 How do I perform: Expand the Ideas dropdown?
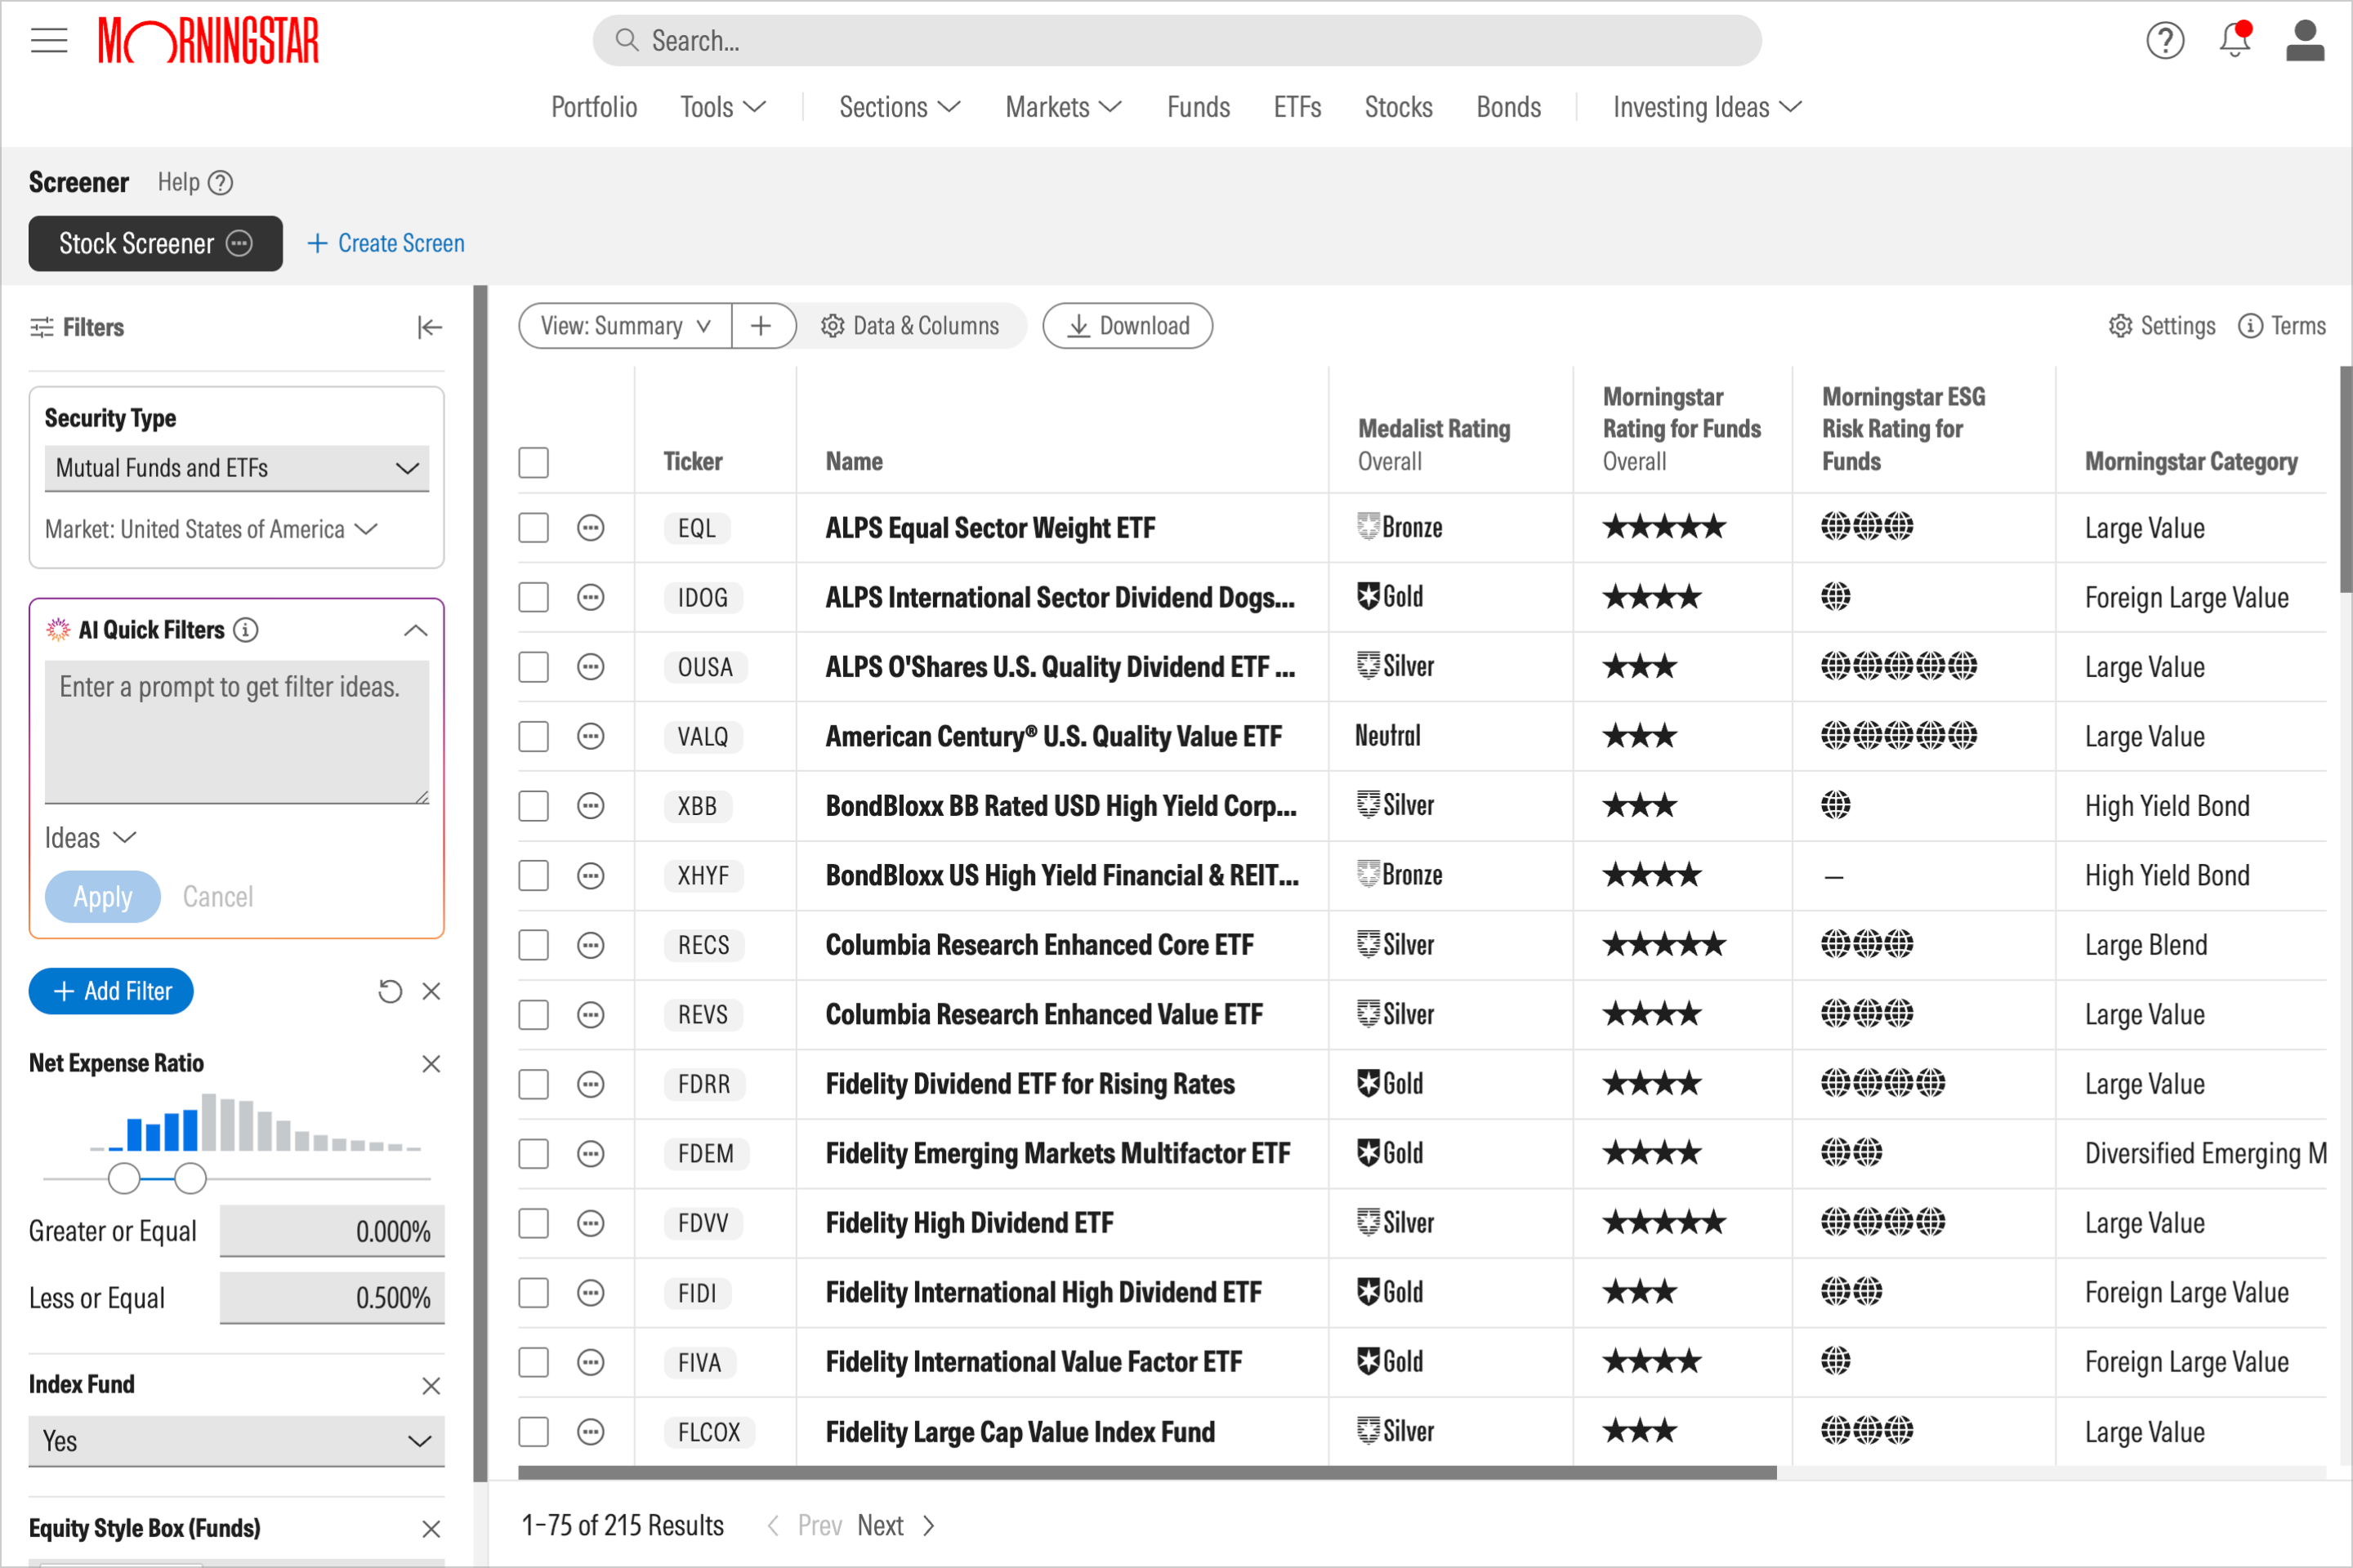90,838
